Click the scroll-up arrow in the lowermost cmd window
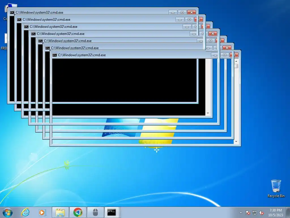 tap(236, 61)
